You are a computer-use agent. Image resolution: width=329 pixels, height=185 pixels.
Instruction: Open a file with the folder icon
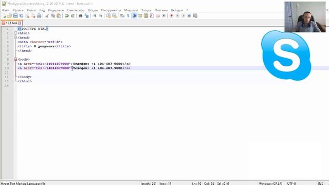(x=9, y=16)
